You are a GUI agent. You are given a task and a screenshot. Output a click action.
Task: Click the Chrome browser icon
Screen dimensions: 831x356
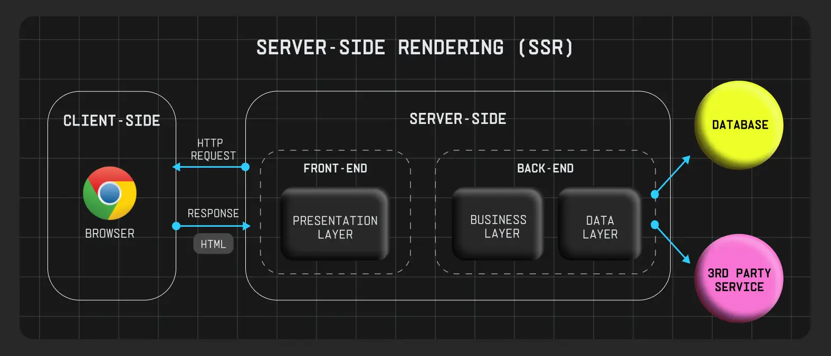click(110, 194)
